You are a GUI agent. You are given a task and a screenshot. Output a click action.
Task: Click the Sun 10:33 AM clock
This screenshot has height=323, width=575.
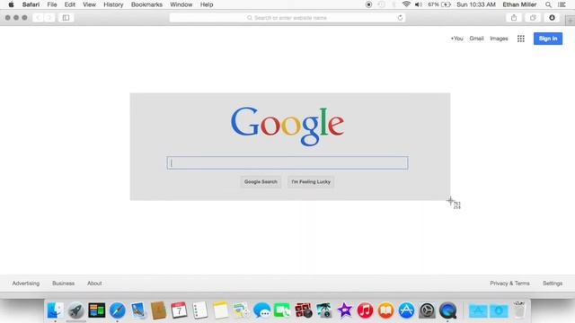pos(476,4)
